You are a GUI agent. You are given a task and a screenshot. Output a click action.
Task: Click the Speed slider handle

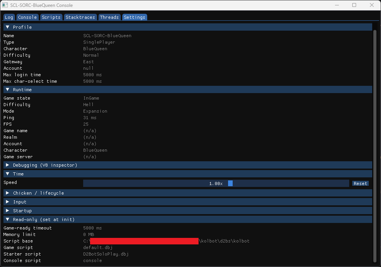(x=230, y=183)
